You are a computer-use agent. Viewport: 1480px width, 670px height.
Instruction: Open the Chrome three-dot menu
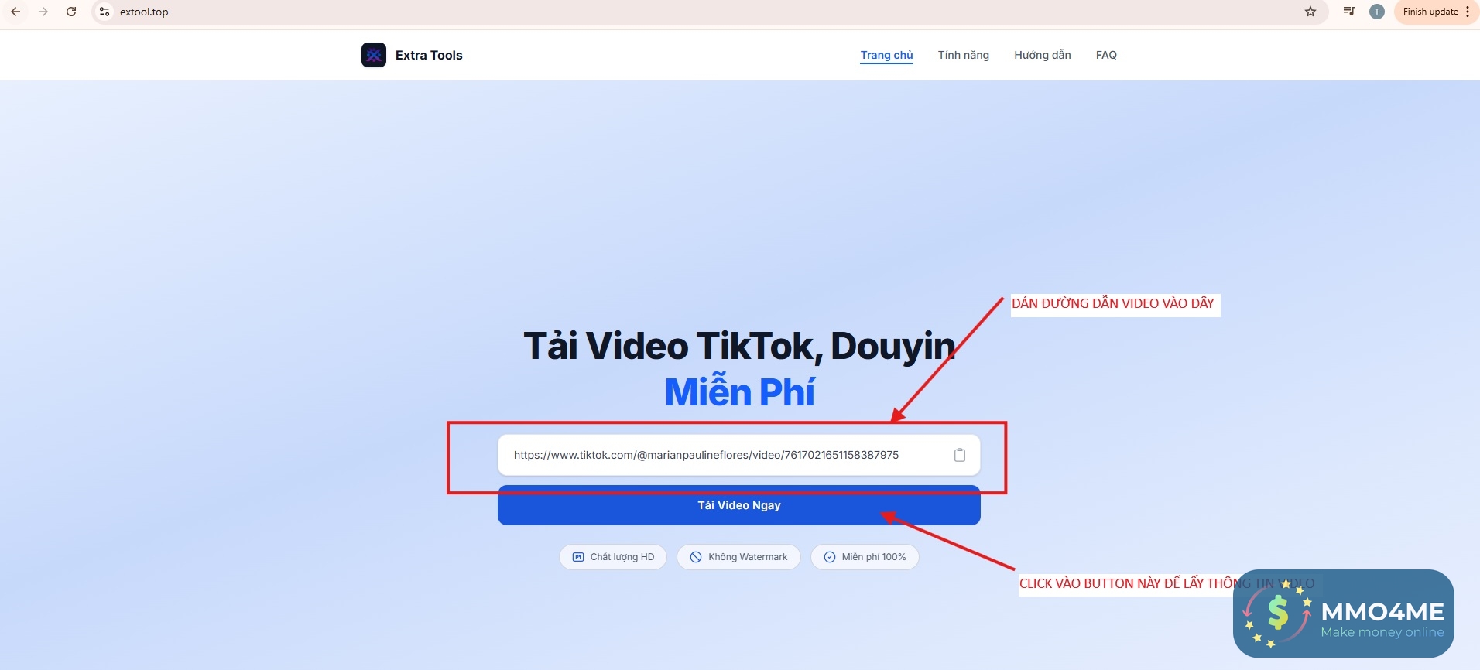pyautogui.click(x=1468, y=12)
